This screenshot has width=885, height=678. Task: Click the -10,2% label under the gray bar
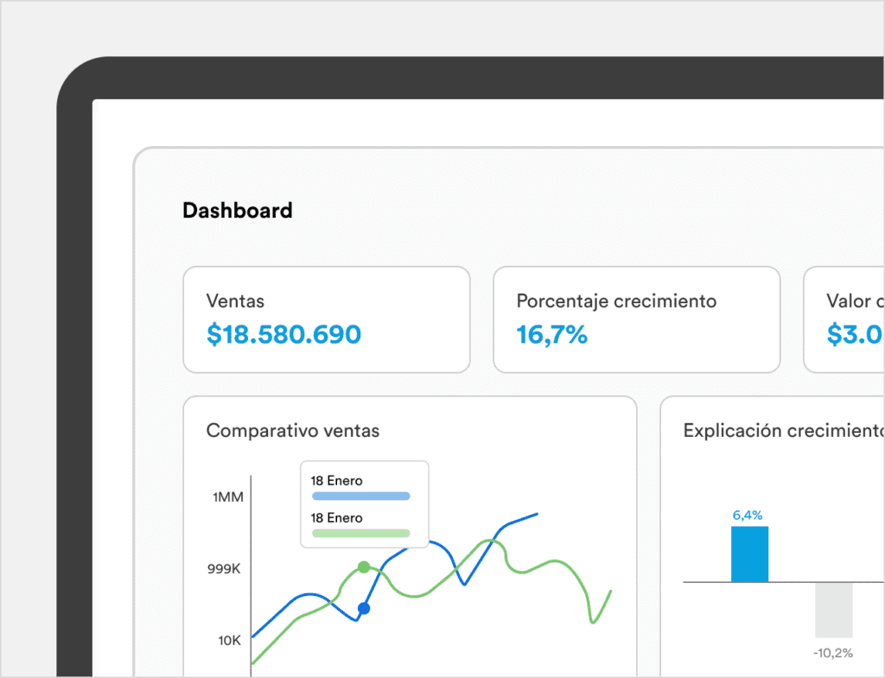[x=833, y=653]
